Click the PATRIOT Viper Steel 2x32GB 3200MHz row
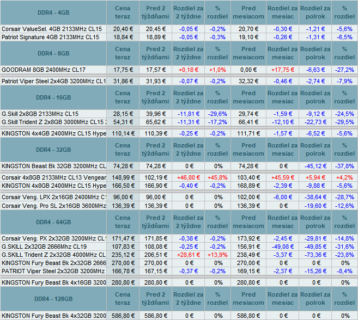 (x=179, y=271)
